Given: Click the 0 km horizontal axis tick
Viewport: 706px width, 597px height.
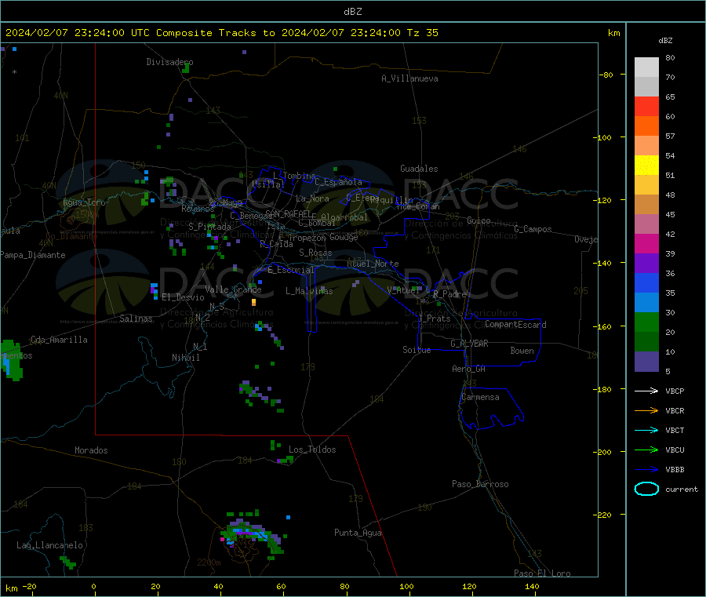Looking at the screenshot, I should [x=94, y=587].
